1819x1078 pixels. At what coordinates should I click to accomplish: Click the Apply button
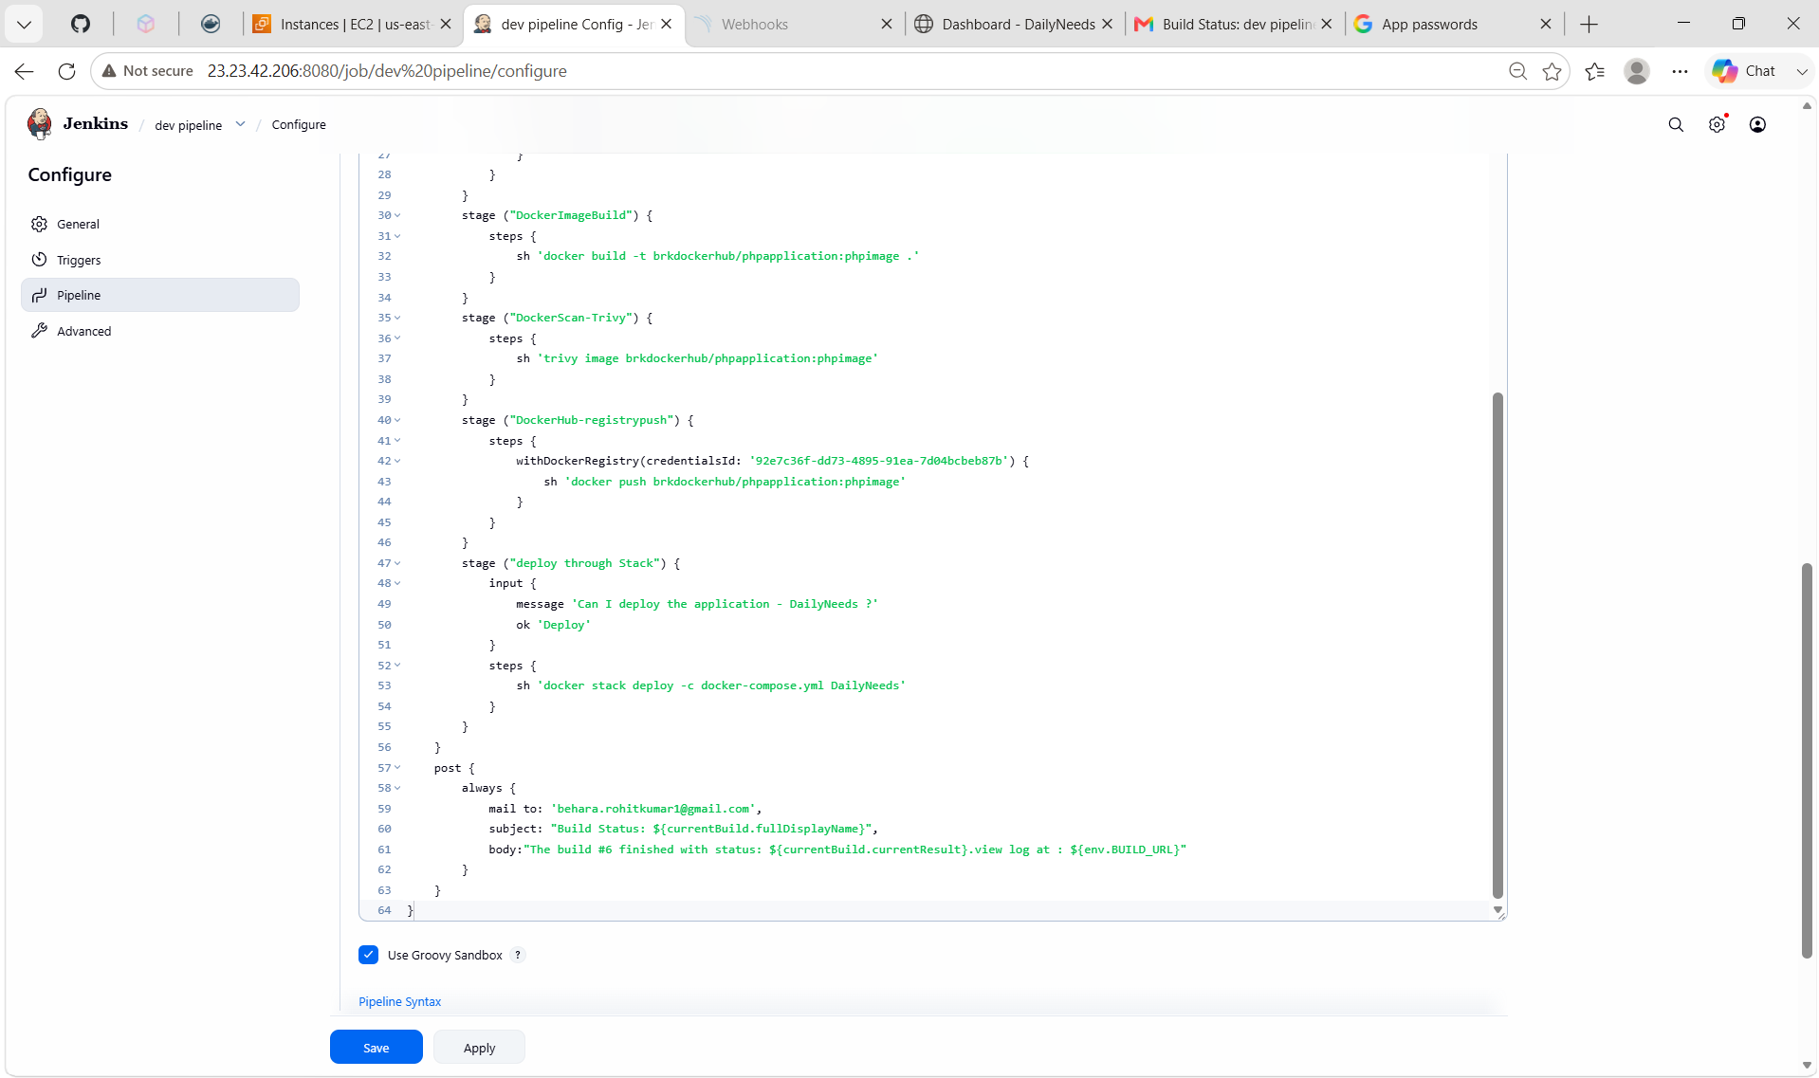click(x=479, y=1047)
